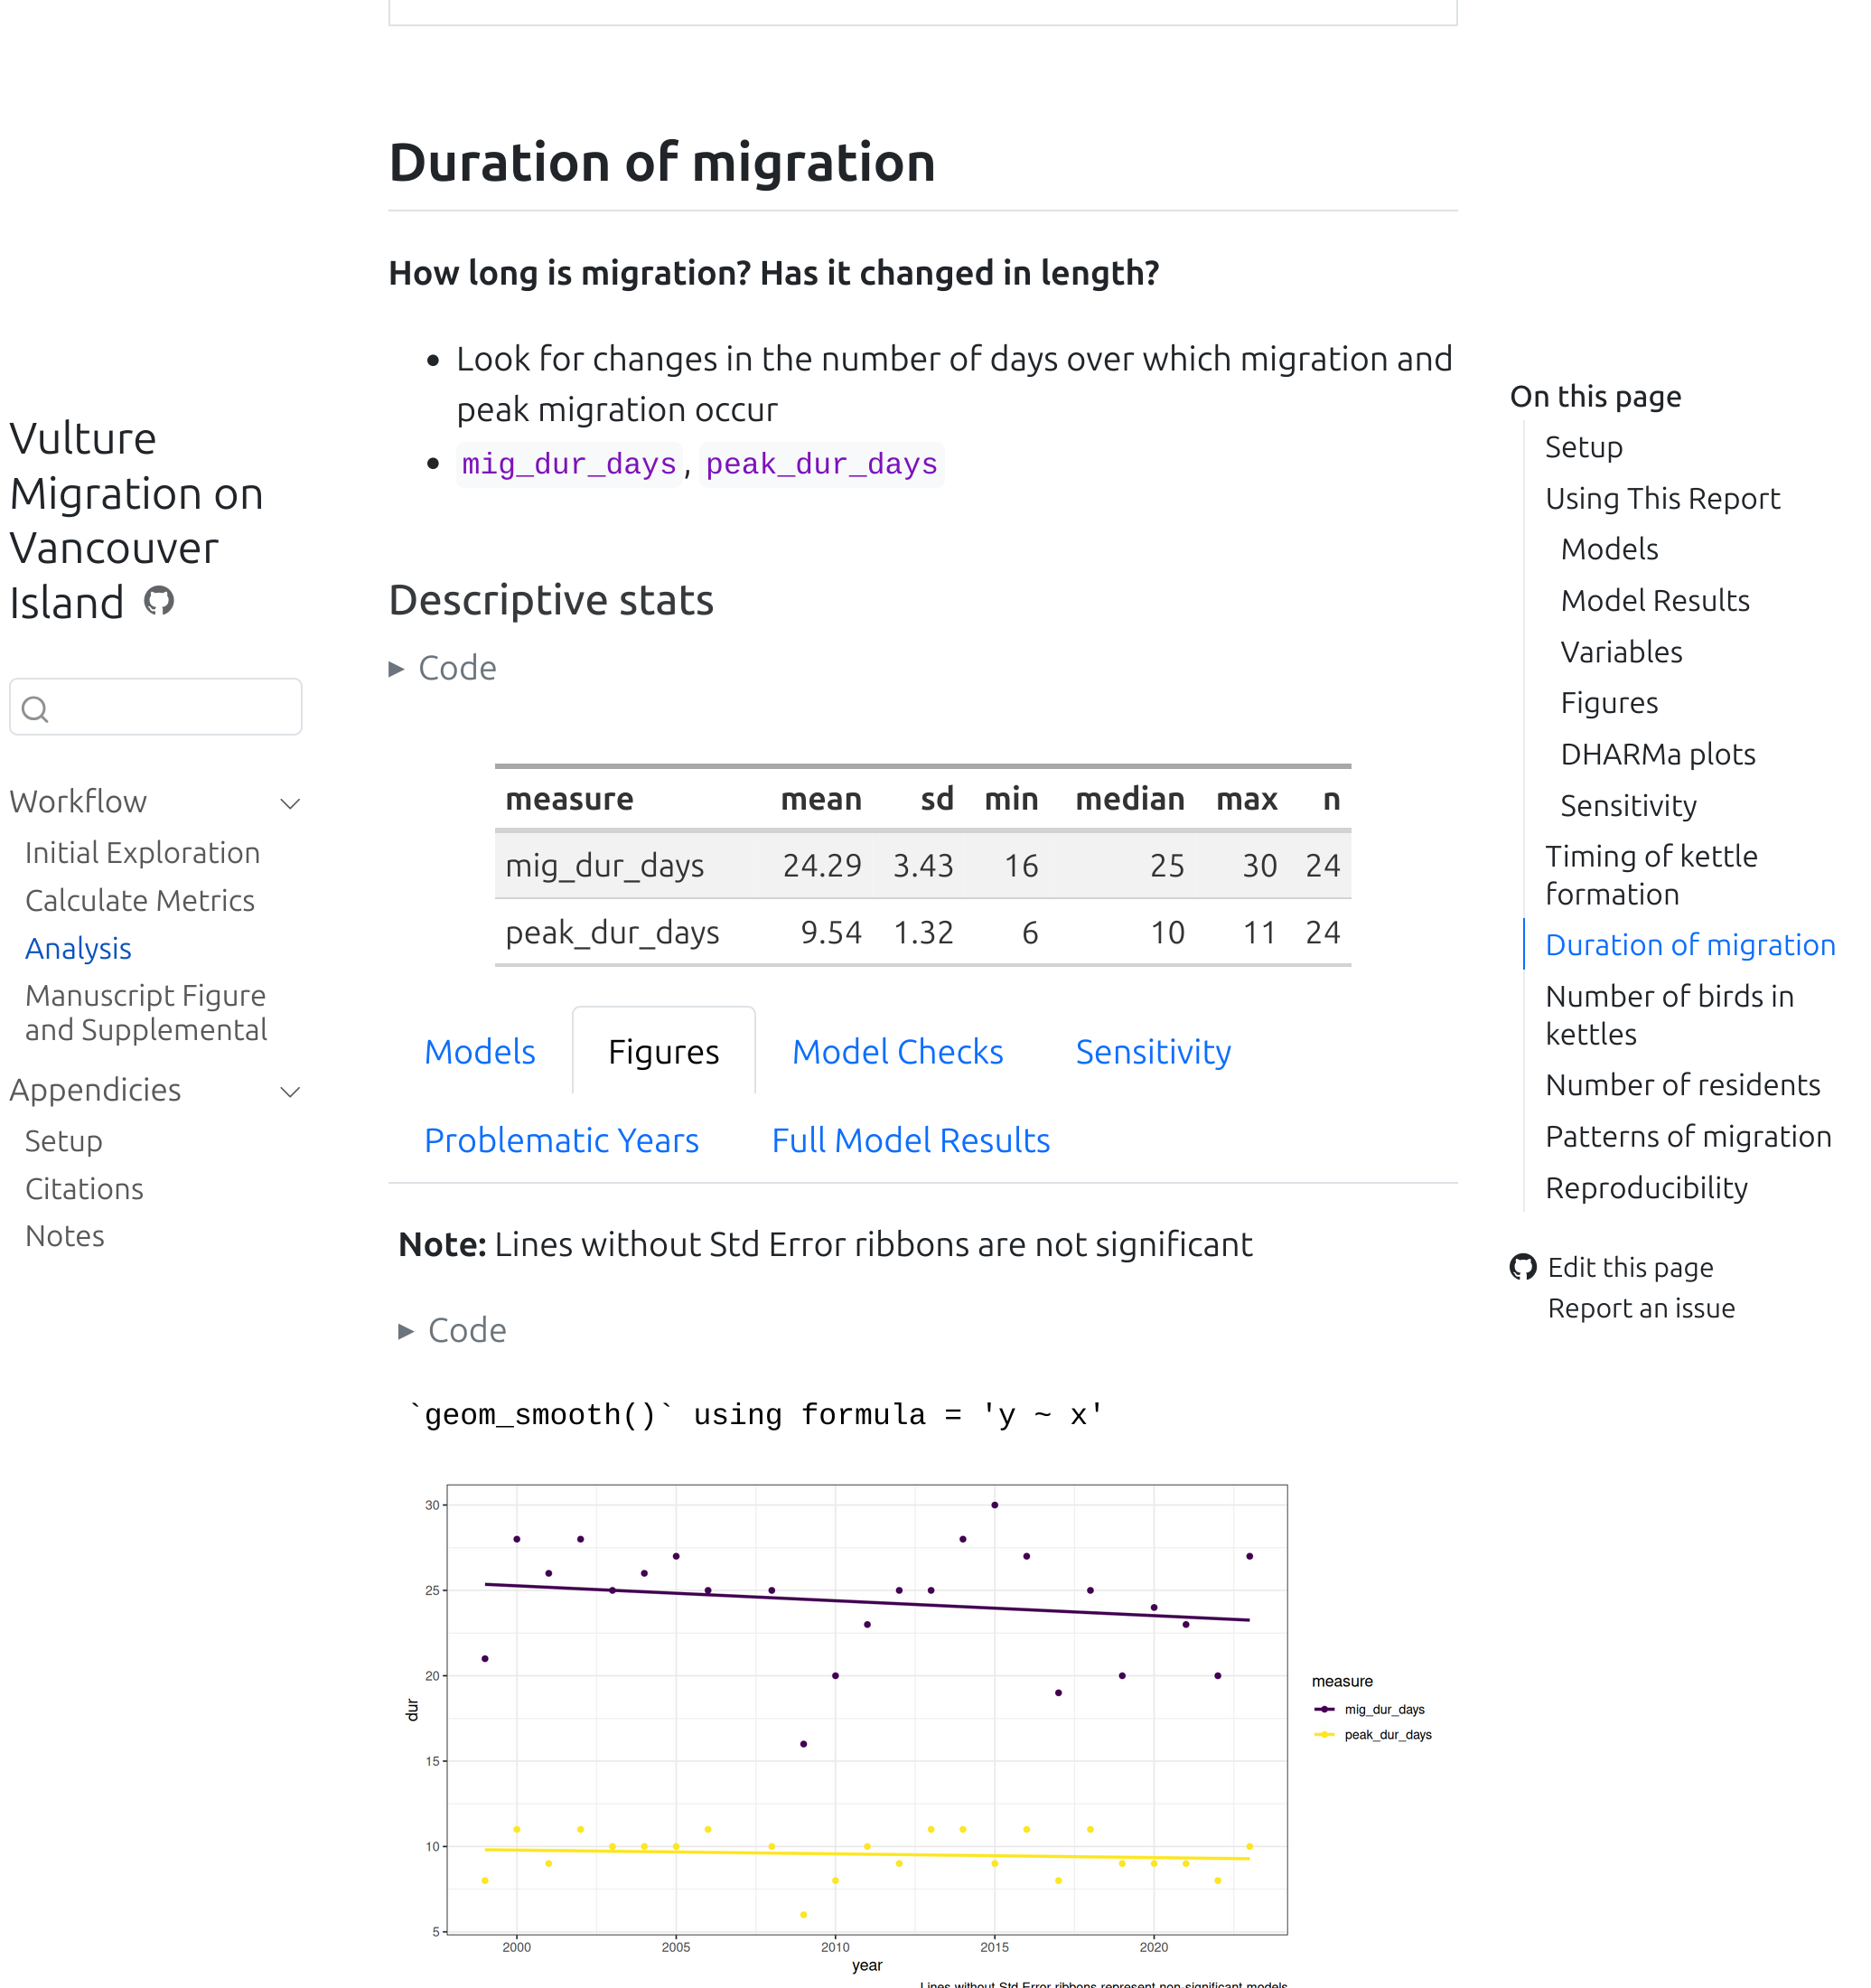1871x1988 pixels.
Task: Open Manuscript Figure and Supplemental page
Action: (146, 1012)
